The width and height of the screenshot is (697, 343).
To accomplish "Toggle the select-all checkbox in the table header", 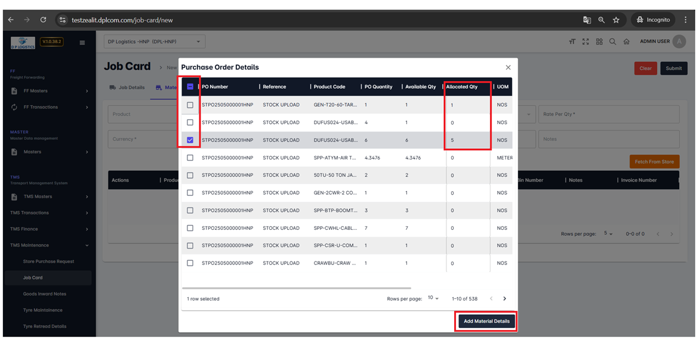I will click(190, 87).
